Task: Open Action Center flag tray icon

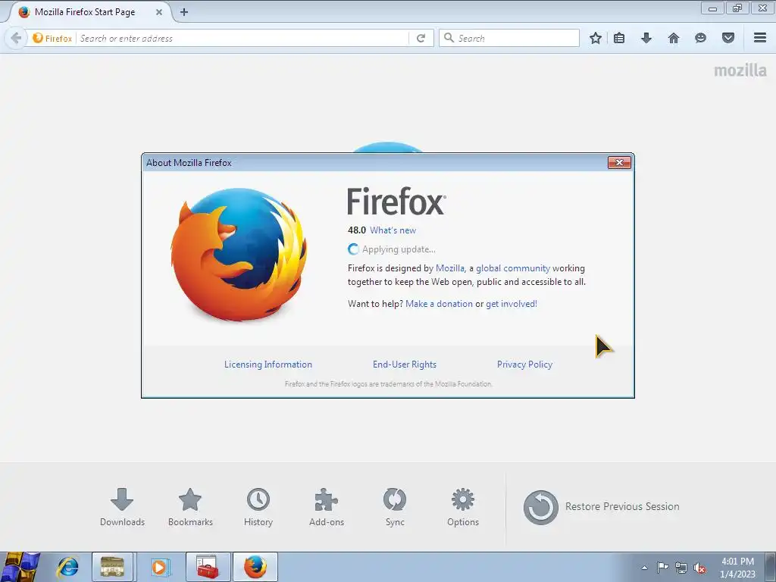Action: pos(662,568)
